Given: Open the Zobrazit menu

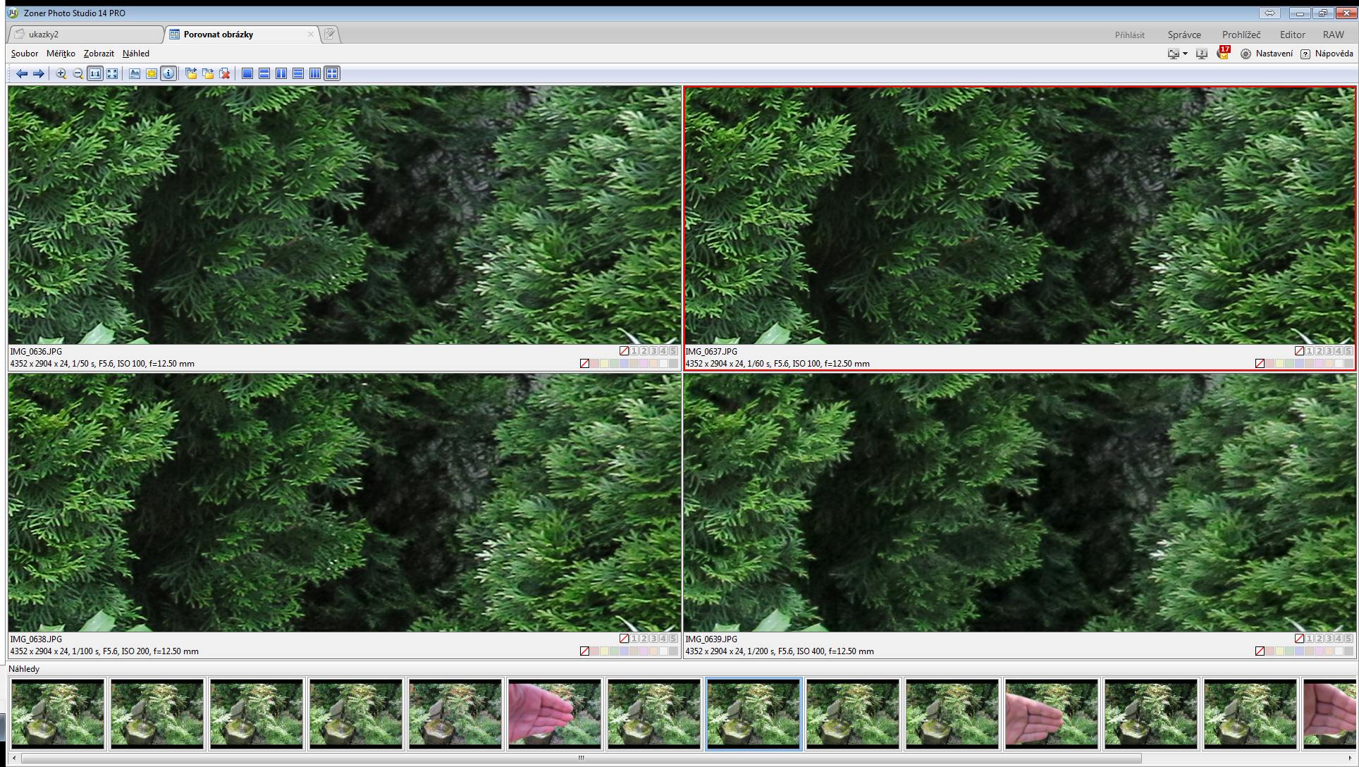Looking at the screenshot, I should point(99,54).
